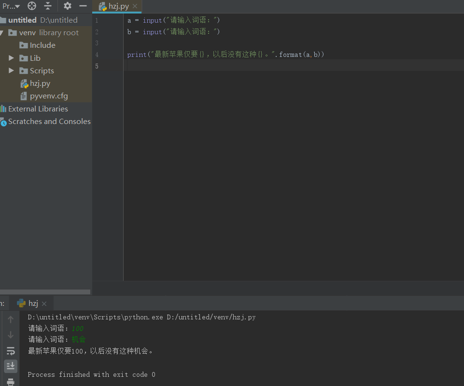Close the hzj run tab
This screenshot has width=464, height=386.
(44, 304)
